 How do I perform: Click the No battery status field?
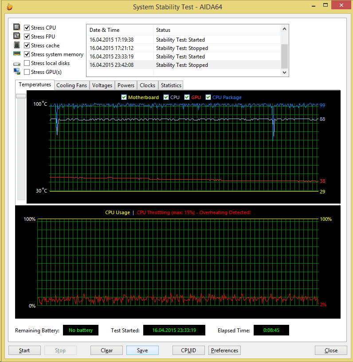[x=81, y=330]
